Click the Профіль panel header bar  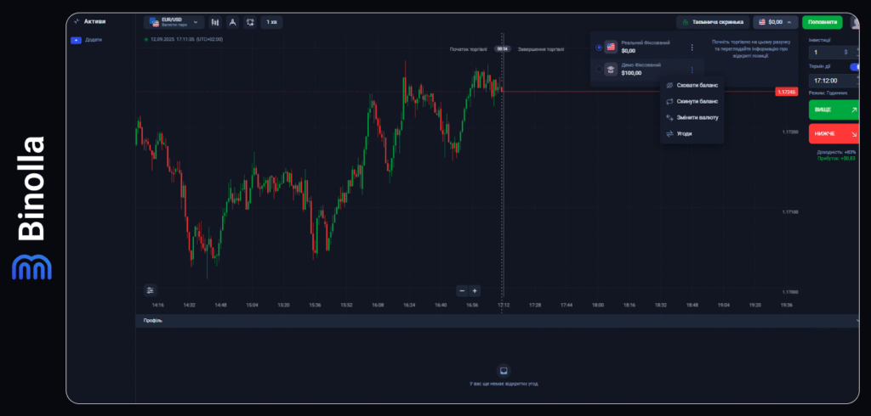498,321
